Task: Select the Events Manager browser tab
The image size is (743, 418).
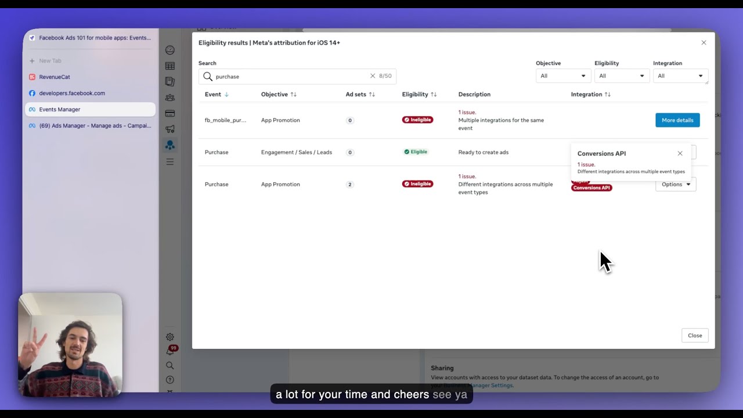Action: [x=90, y=109]
